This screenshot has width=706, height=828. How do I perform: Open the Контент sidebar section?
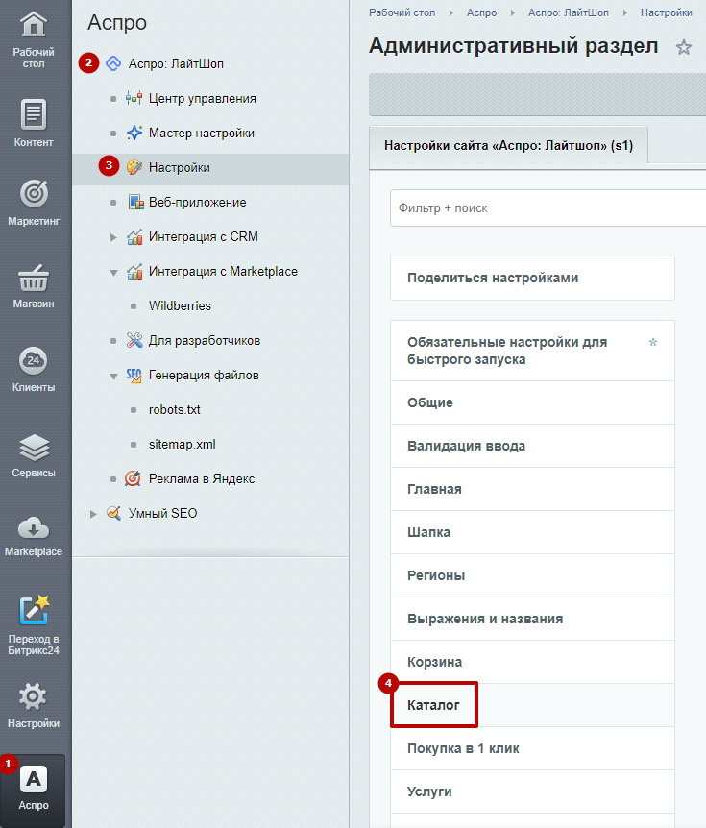point(34,123)
